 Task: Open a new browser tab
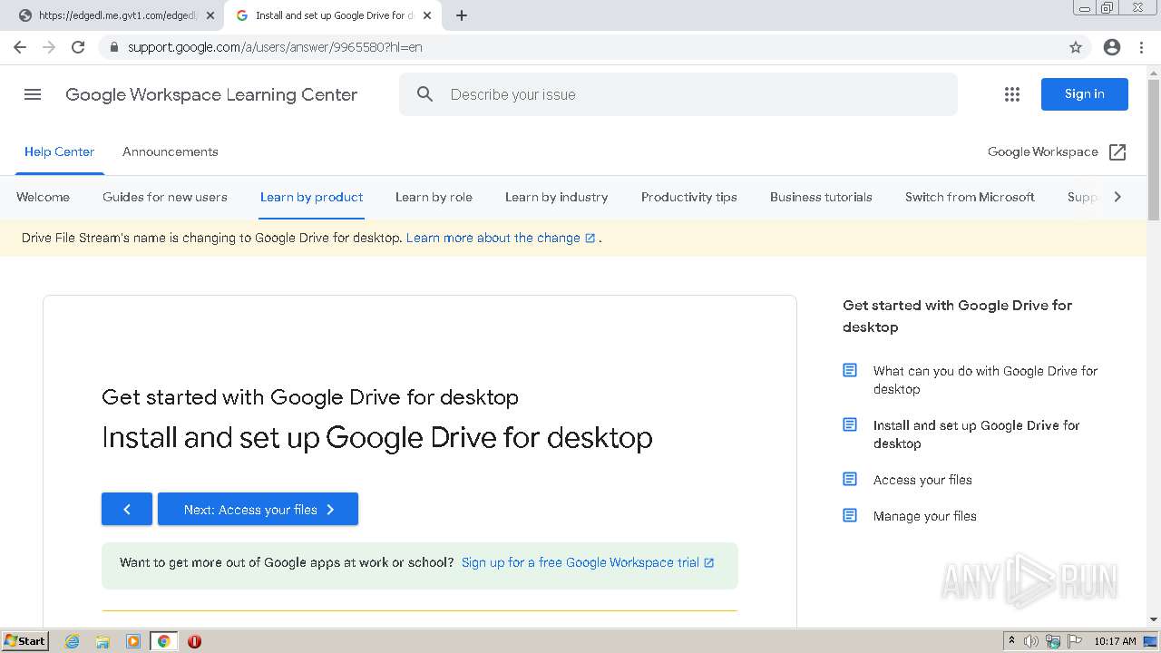pos(461,15)
